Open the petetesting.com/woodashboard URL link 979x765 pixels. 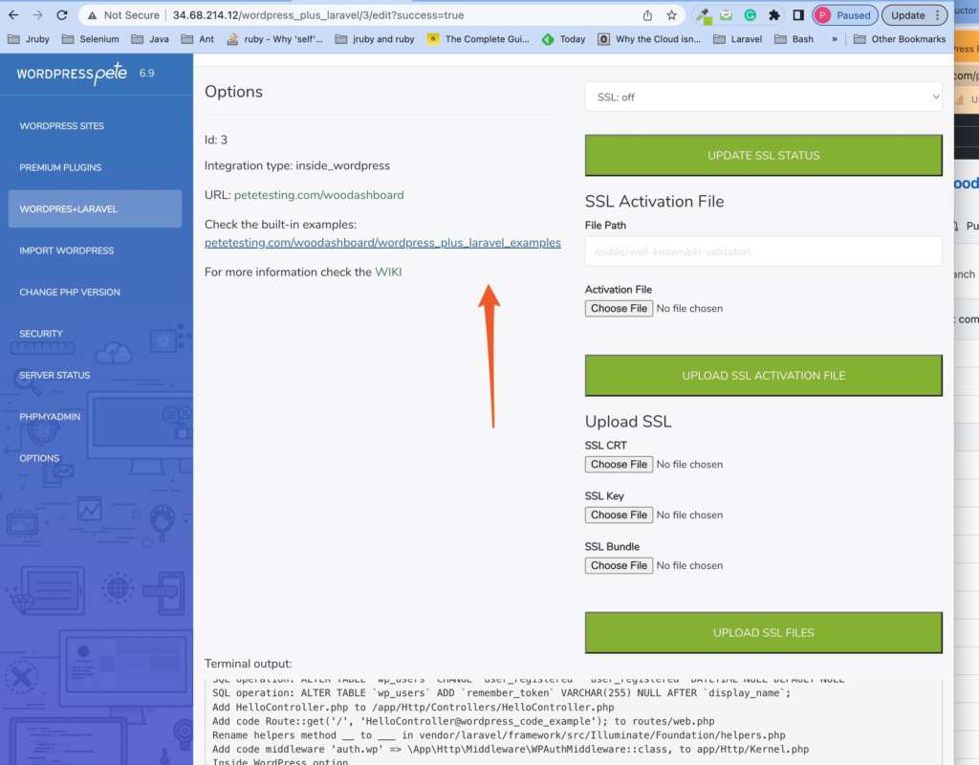[318, 194]
